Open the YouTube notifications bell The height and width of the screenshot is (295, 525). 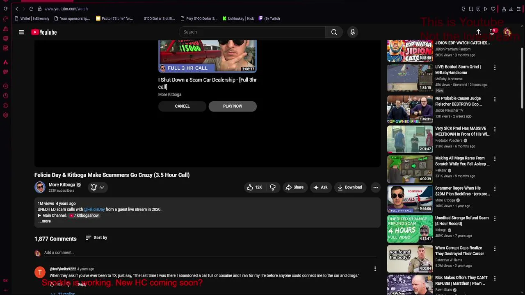coord(493,32)
